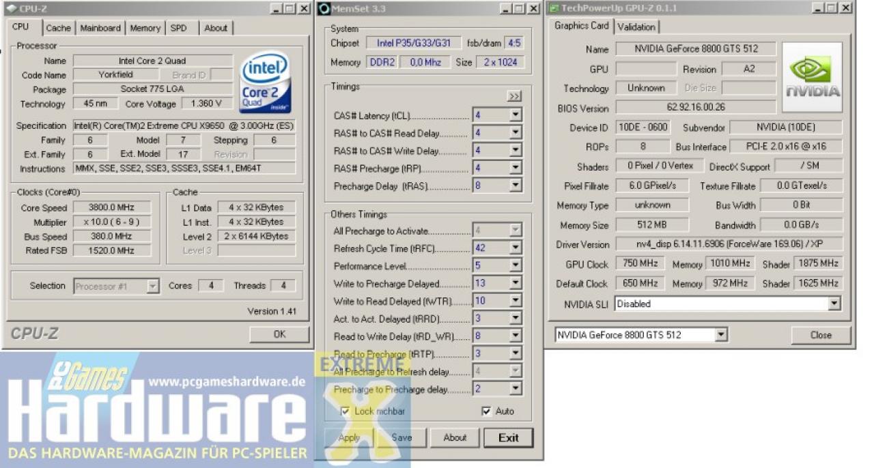Open the Act. to Act. Delayed (tRRD) dropdown
Viewport: 874px width, 468px height.
[x=516, y=319]
